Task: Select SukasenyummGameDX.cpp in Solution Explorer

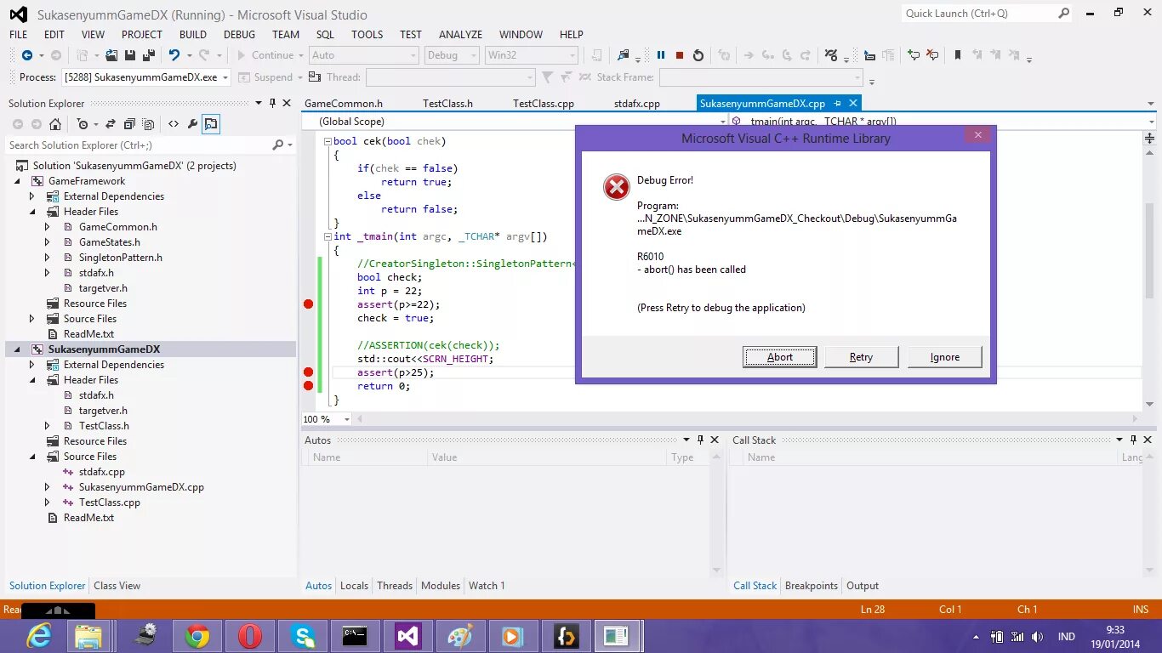Action: tap(141, 487)
